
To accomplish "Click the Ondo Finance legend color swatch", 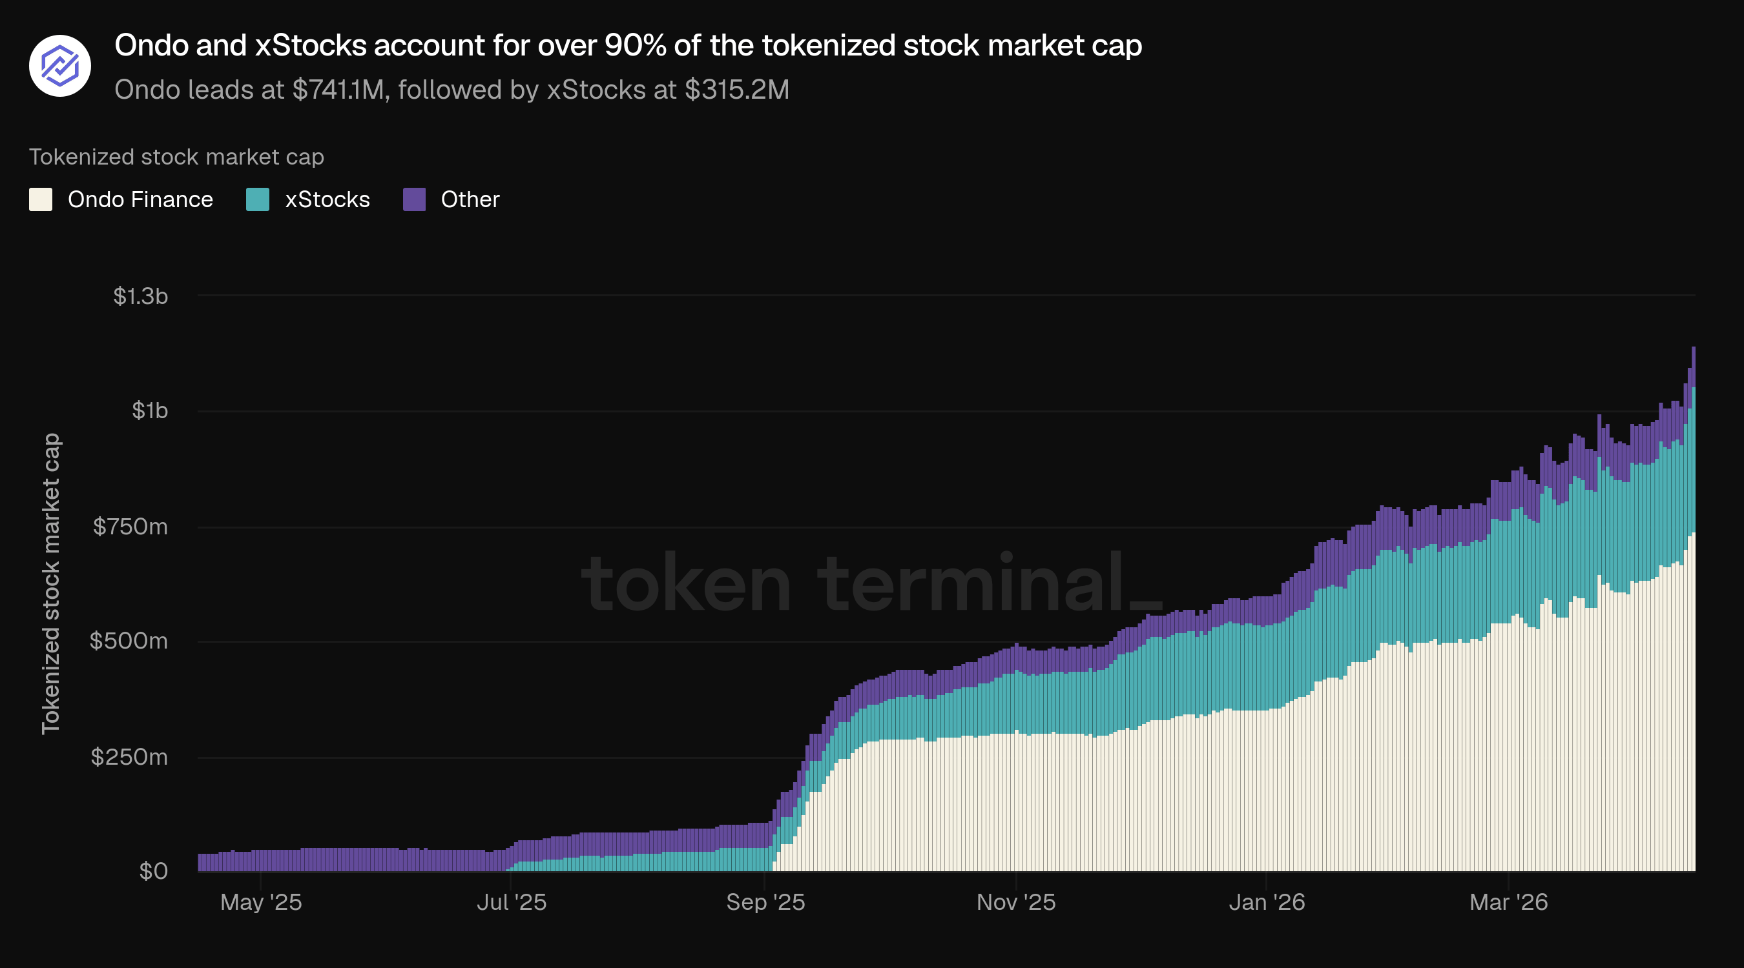I will [x=41, y=199].
